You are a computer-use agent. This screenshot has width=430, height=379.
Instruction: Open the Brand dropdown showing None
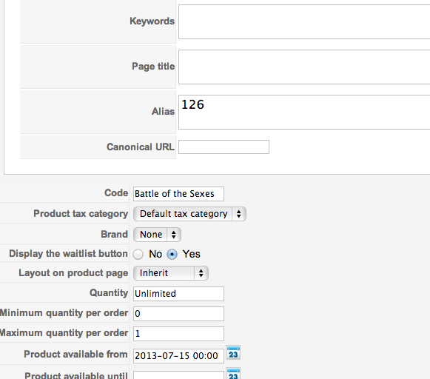pos(157,235)
